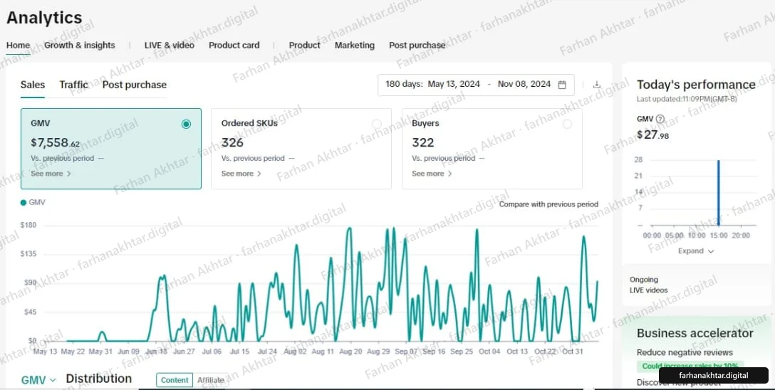Expand See more under Ordered SKUs
Screen dimensions: 775x390
point(241,174)
